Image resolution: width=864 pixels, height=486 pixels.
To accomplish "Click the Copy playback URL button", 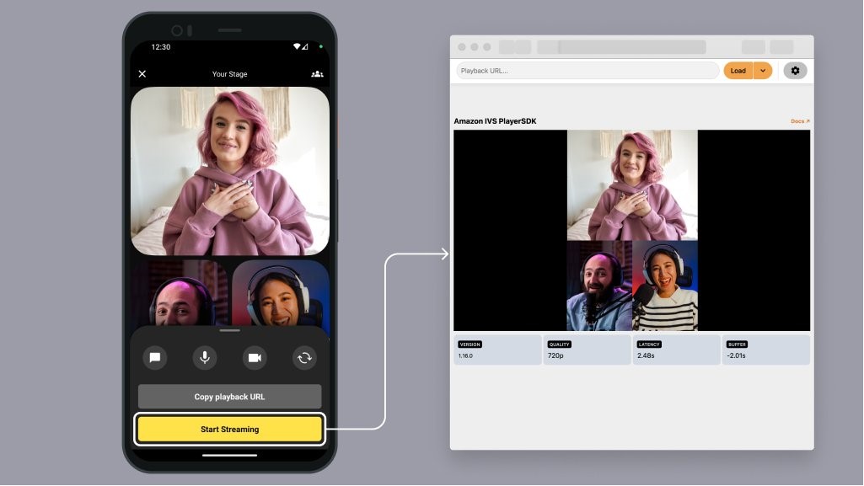I will [230, 397].
